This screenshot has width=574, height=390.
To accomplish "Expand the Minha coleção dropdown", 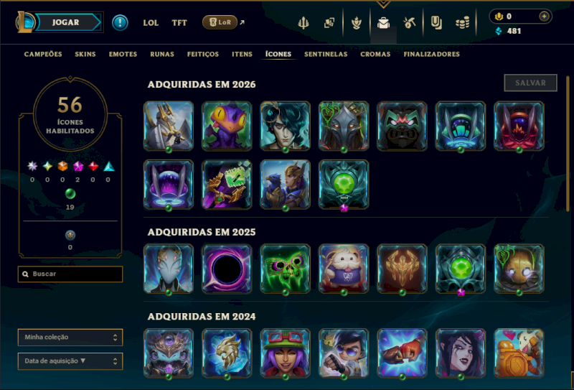I will tap(70, 338).
